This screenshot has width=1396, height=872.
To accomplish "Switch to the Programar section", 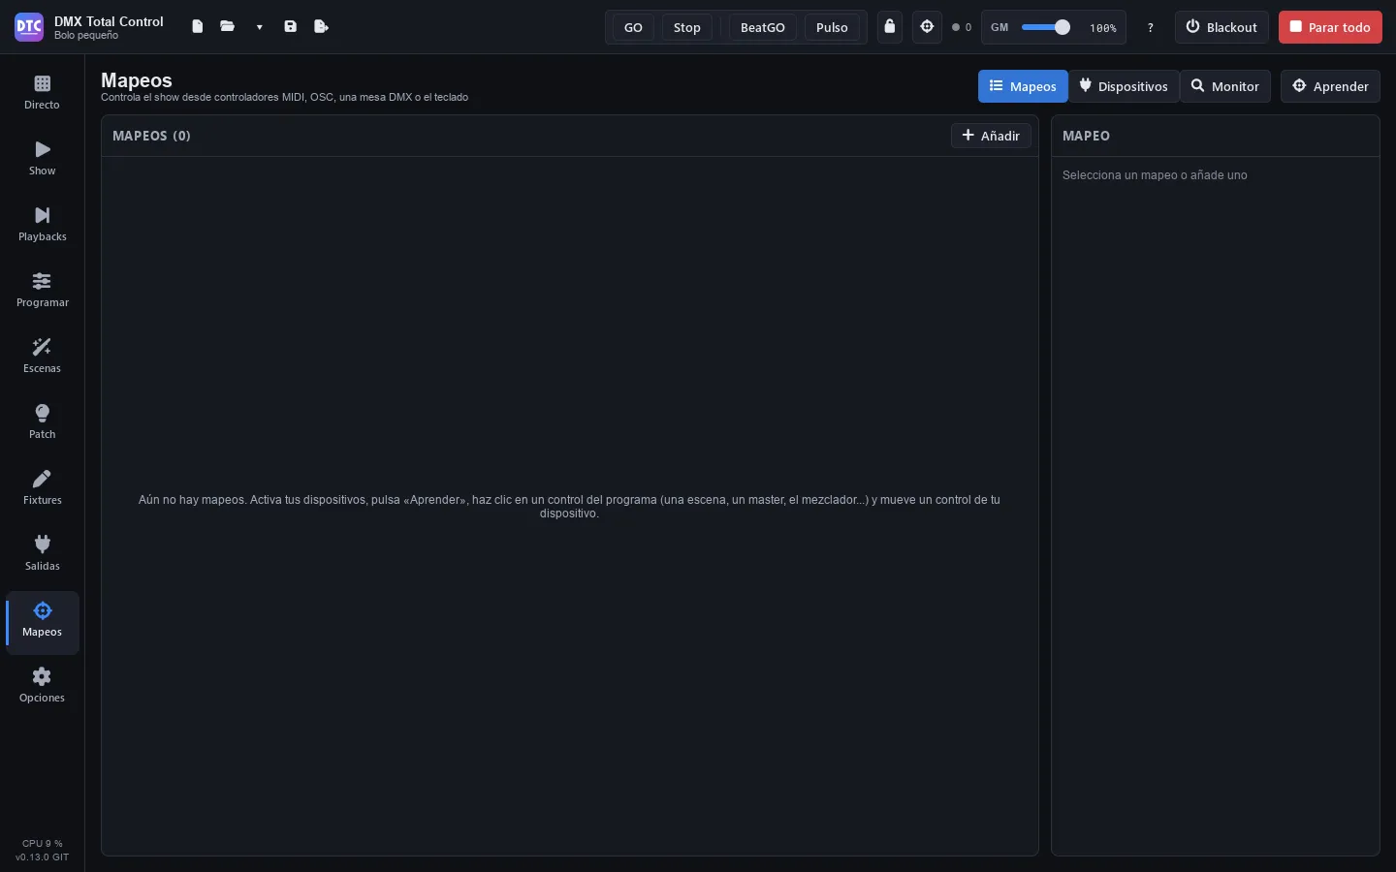I will point(42,291).
